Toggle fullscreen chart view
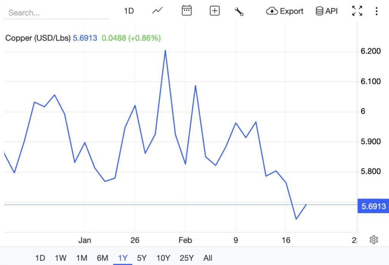389x265 pixels. [x=357, y=11]
